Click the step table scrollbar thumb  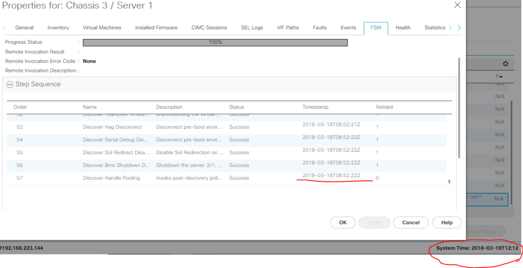point(449,182)
